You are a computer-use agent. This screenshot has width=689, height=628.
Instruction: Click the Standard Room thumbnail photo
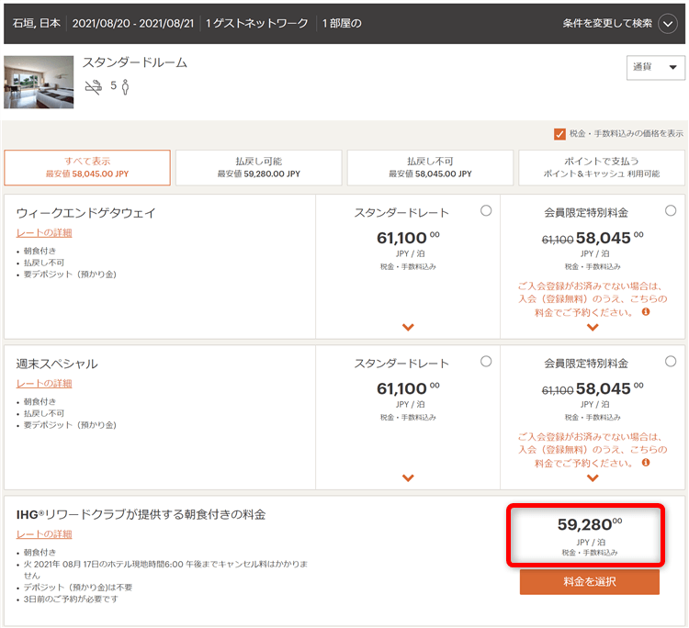click(39, 83)
